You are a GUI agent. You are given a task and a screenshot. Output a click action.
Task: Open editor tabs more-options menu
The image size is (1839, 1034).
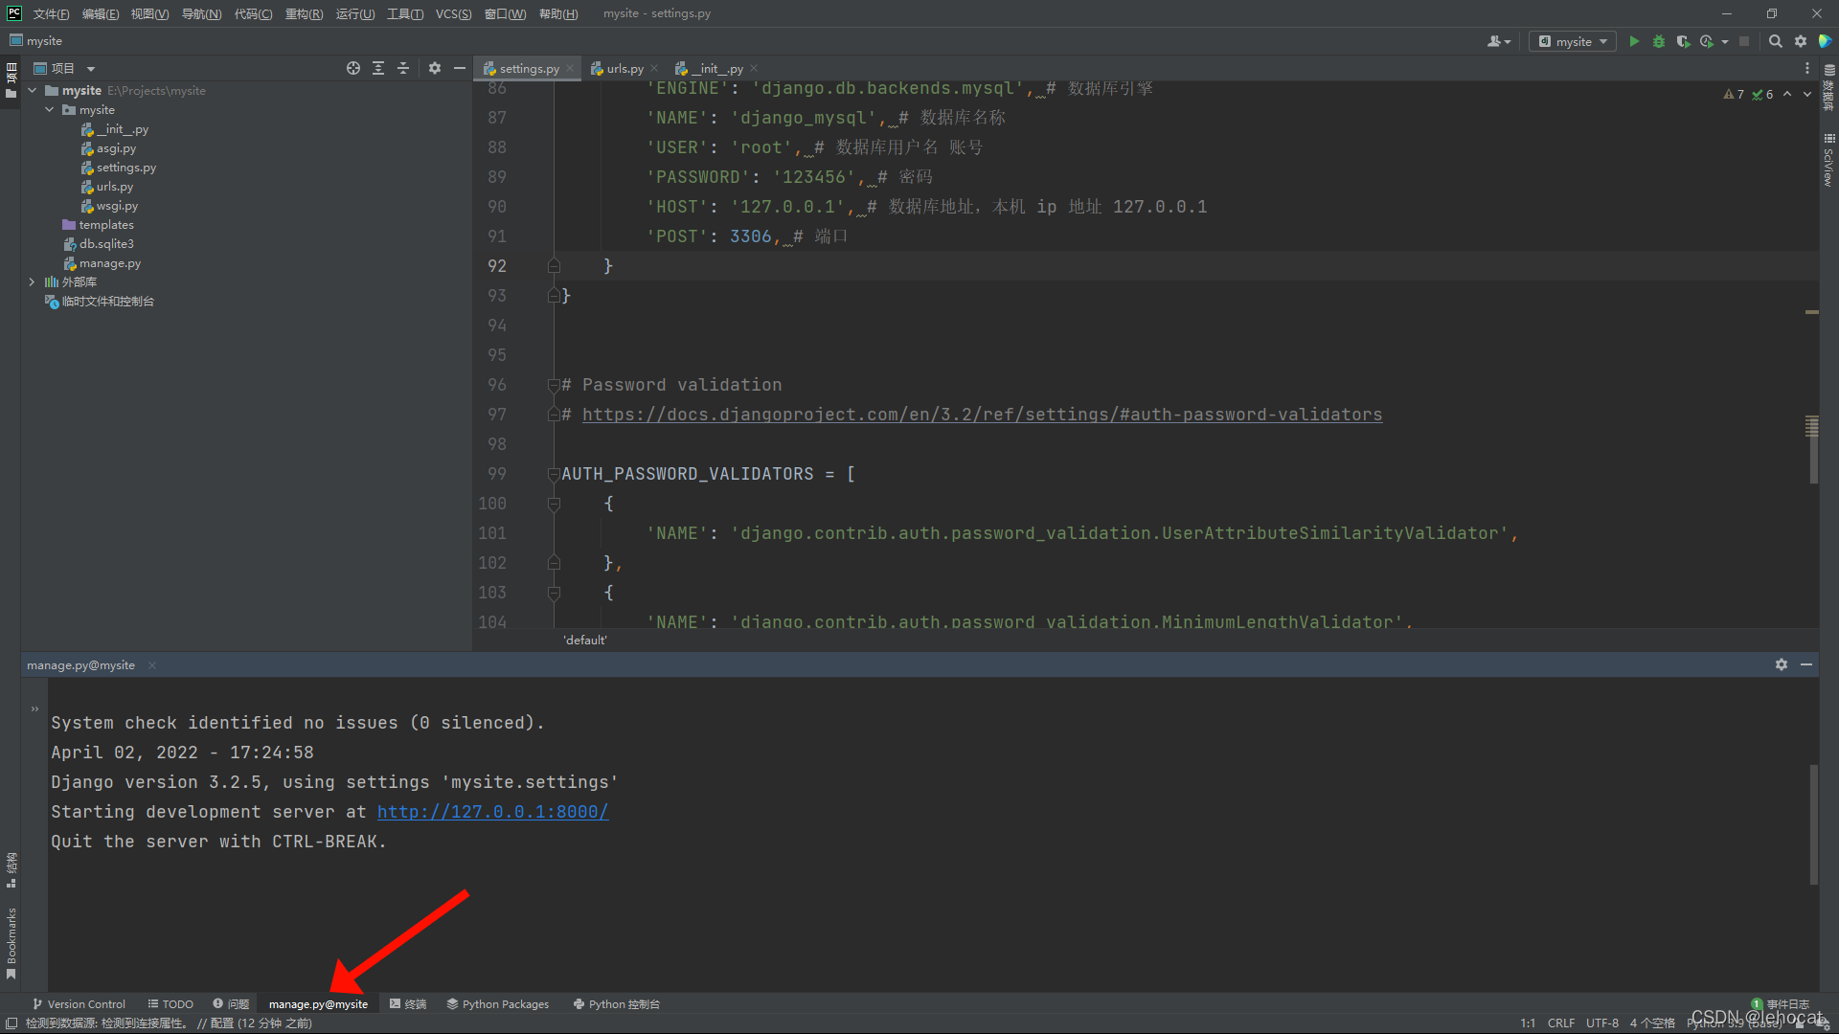[1807, 68]
